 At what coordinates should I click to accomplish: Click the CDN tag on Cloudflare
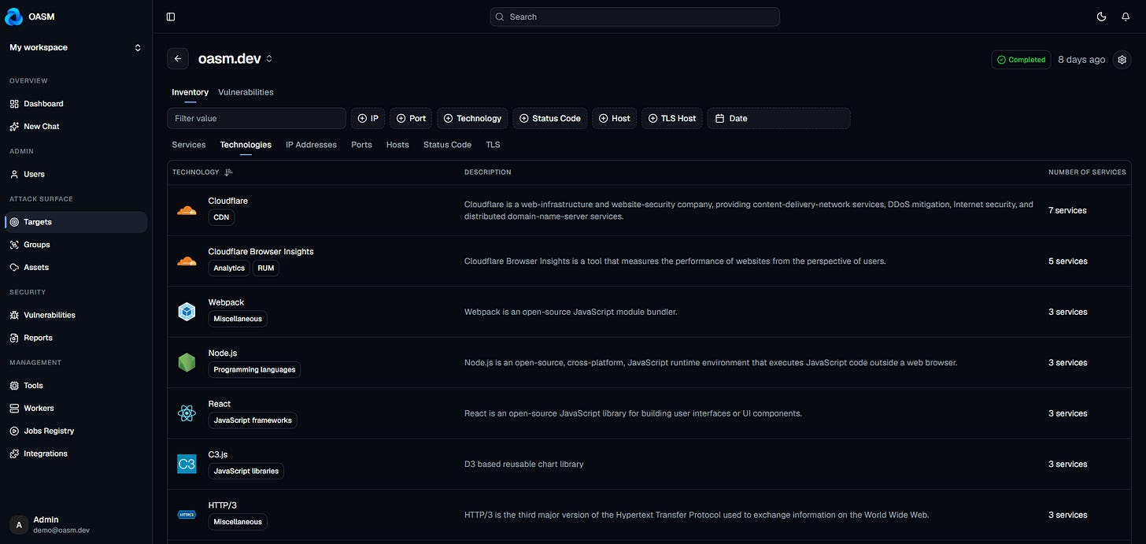click(221, 217)
